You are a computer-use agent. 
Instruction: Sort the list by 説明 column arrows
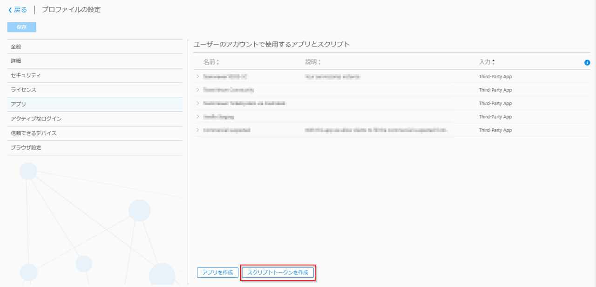pos(319,62)
